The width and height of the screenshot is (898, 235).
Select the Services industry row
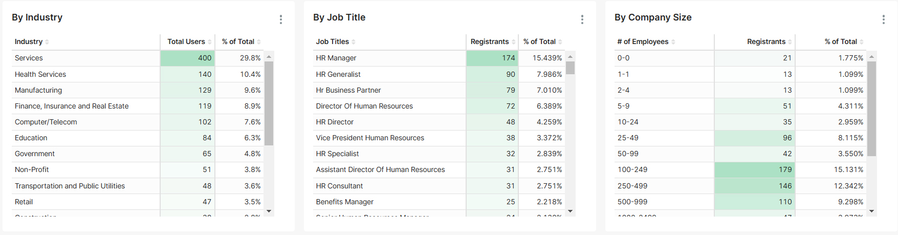pos(138,58)
